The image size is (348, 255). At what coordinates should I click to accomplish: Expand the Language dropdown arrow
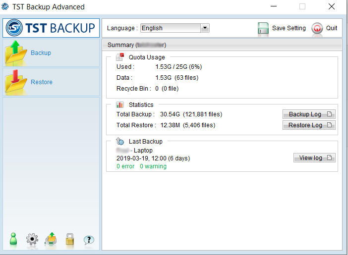click(x=205, y=28)
